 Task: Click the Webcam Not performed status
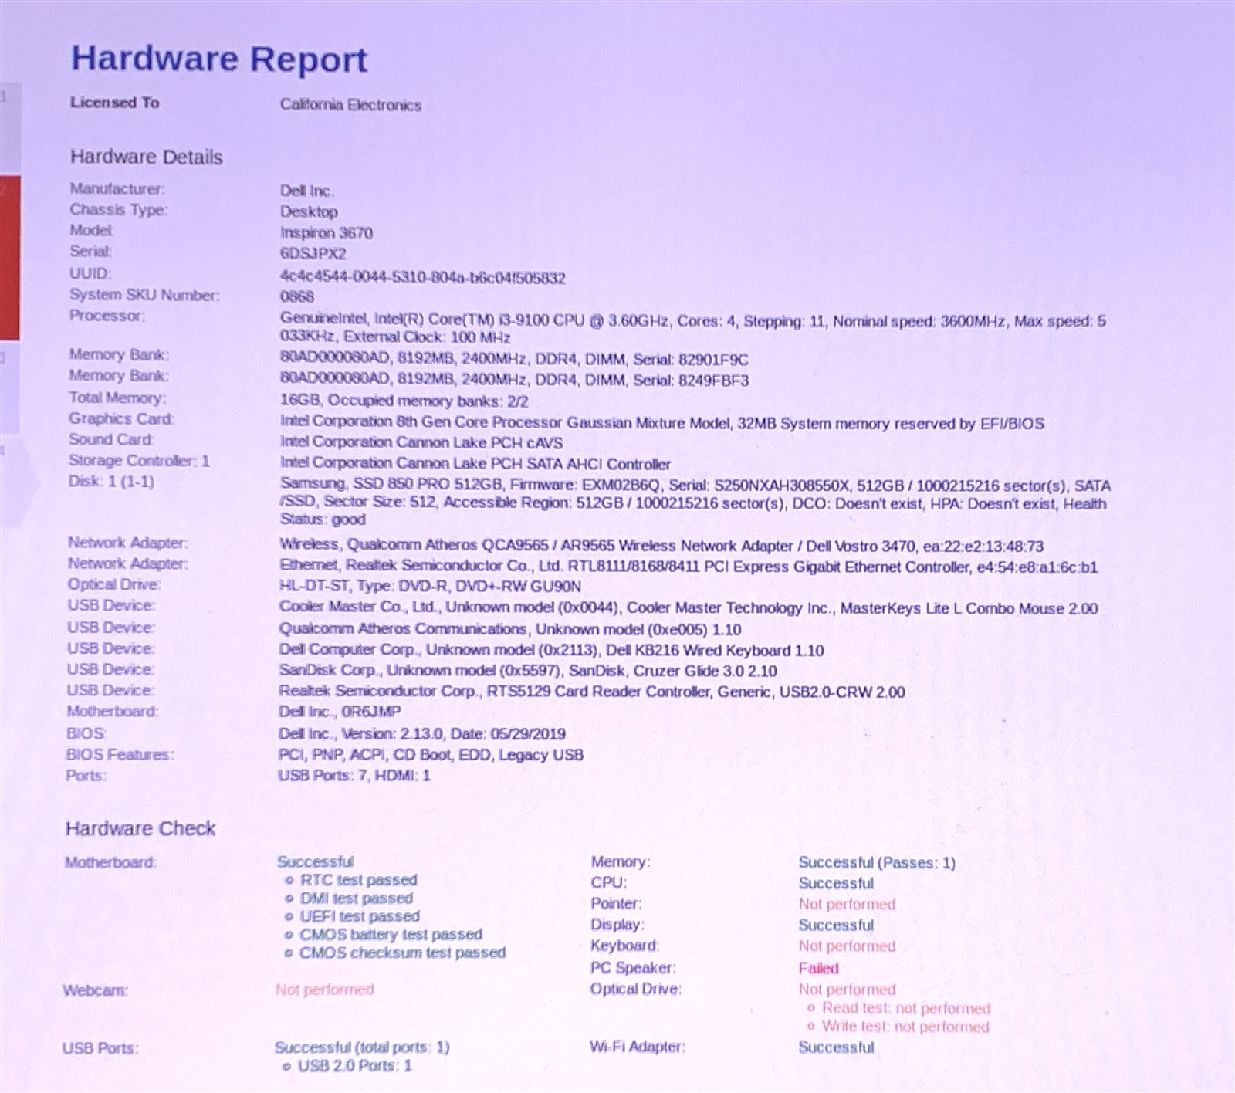(324, 989)
